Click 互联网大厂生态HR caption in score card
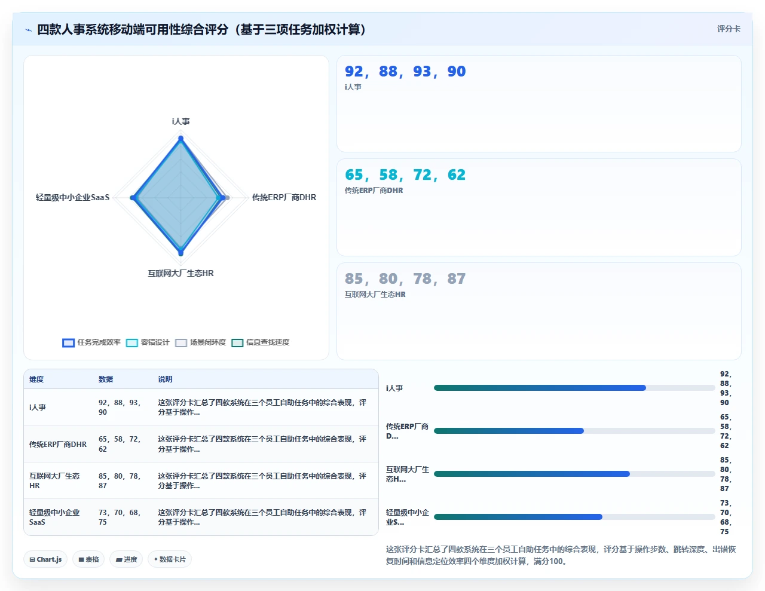Viewport: 765px width, 591px height. click(375, 295)
